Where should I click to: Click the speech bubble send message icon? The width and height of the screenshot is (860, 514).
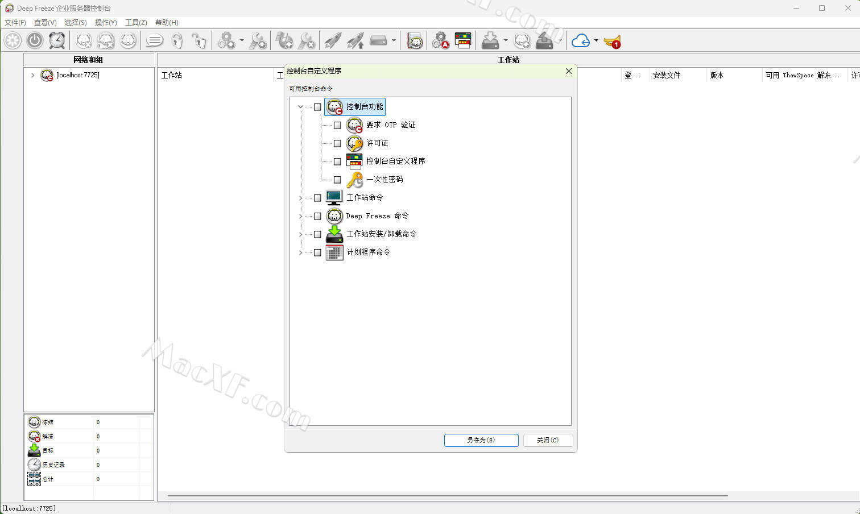154,41
